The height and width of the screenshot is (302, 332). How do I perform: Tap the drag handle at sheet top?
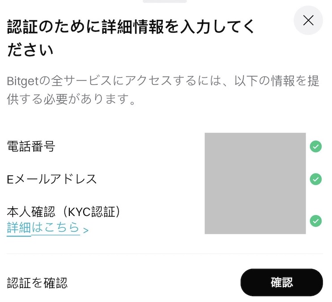click(x=165, y=1)
